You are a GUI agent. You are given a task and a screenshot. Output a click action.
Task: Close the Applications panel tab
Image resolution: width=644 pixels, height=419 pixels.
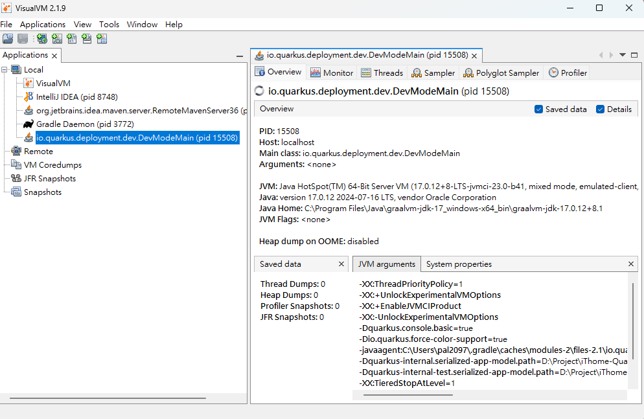point(54,56)
